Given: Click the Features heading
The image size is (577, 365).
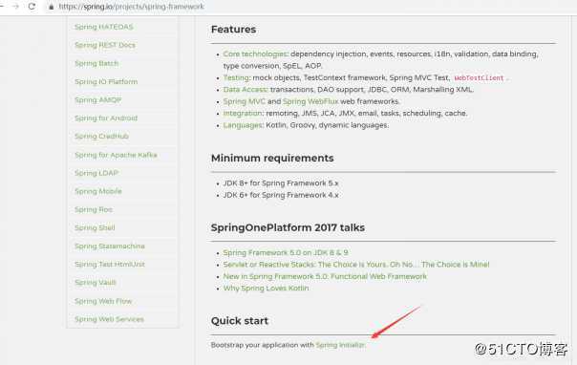Looking at the screenshot, I should 233,30.
